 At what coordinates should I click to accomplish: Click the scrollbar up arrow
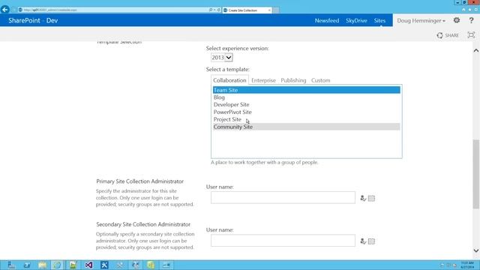[x=476, y=50]
